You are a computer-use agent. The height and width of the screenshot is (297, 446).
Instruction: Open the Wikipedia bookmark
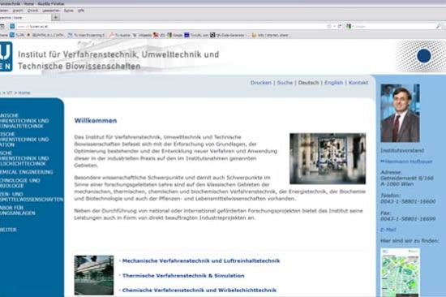(x=142, y=36)
